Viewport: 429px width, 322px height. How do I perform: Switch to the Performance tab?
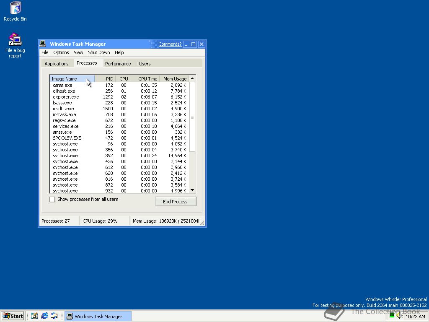(118, 64)
